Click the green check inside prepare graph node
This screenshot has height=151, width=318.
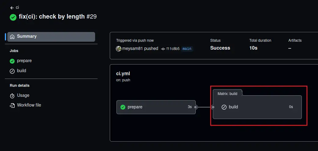[123, 107]
